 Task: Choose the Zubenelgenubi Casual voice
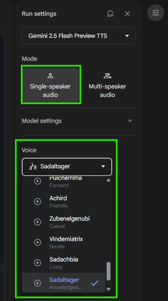(x=64, y=222)
